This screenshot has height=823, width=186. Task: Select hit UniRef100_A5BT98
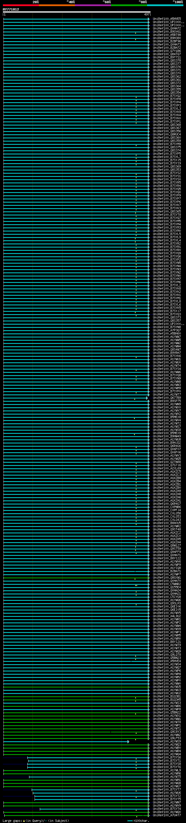(x=167, y=35)
